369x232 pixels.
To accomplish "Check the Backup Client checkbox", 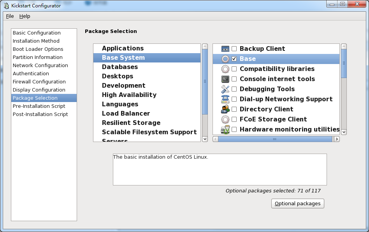I will tap(234, 49).
